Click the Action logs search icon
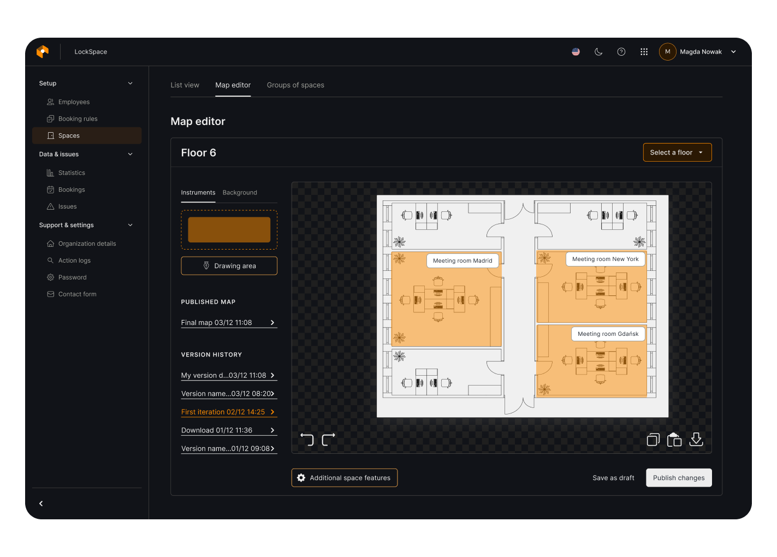 (50, 261)
